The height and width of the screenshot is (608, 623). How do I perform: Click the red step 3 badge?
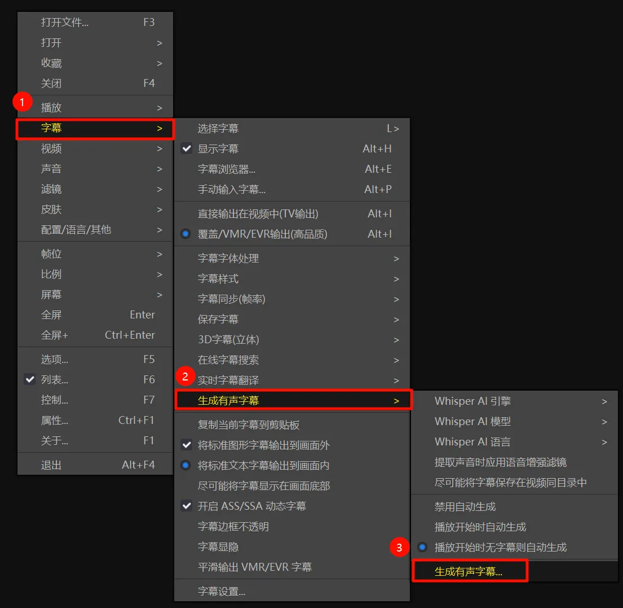tap(399, 547)
